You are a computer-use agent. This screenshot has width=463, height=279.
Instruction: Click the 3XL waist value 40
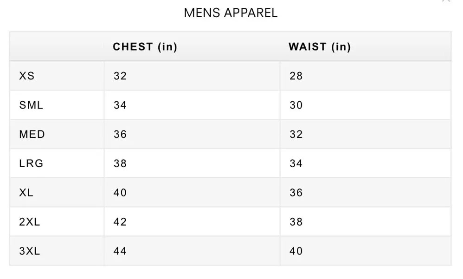click(296, 251)
